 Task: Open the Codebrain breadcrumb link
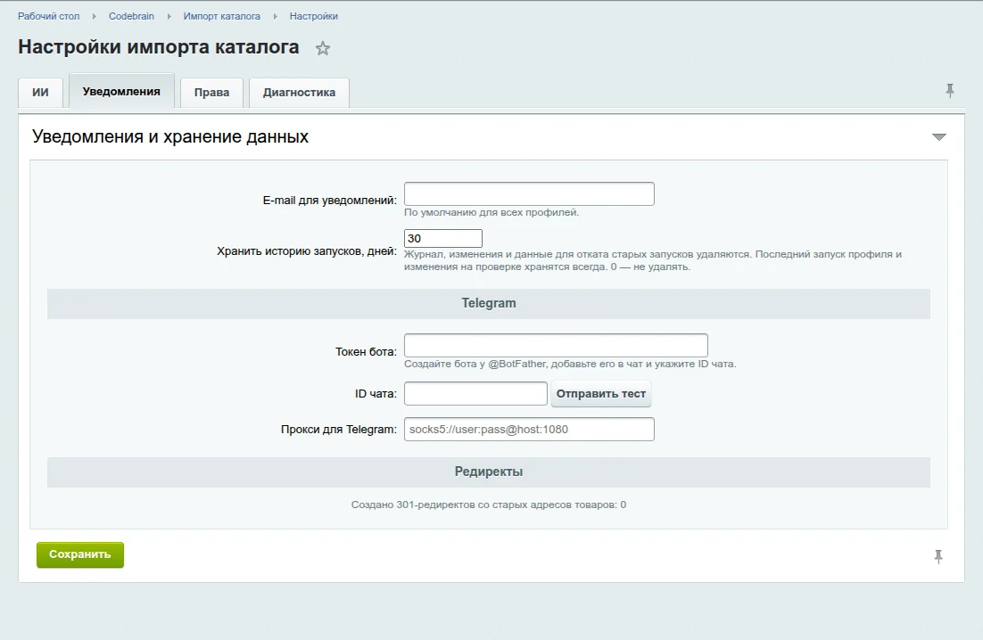[131, 16]
